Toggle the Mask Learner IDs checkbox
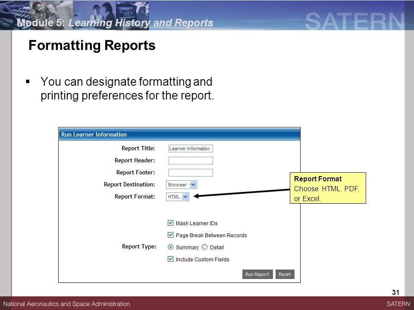The image size is (414, 310). (x=171, y=223)
